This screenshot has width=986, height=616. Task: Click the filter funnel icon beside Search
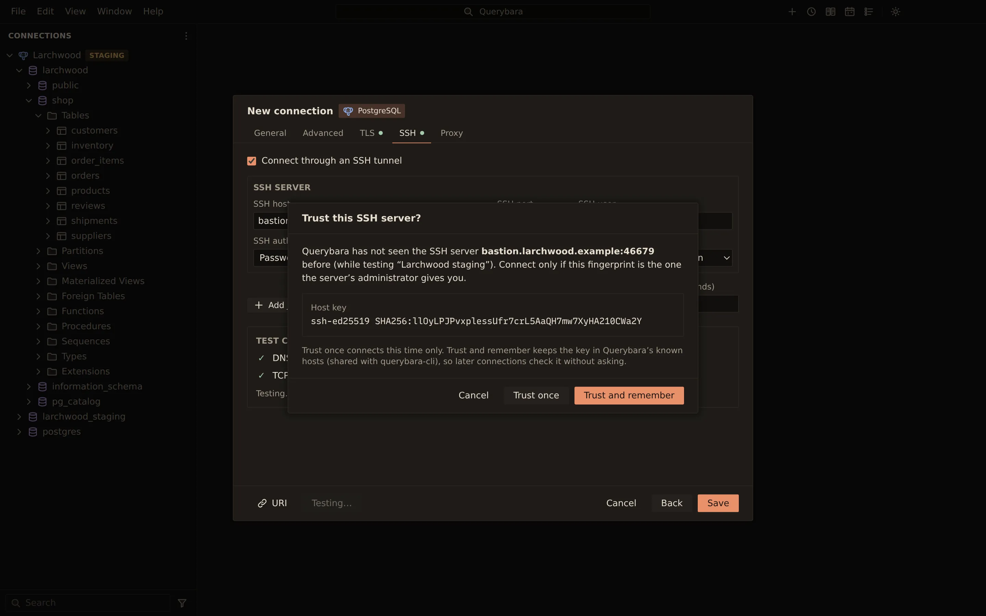click(x=182, y=603)
